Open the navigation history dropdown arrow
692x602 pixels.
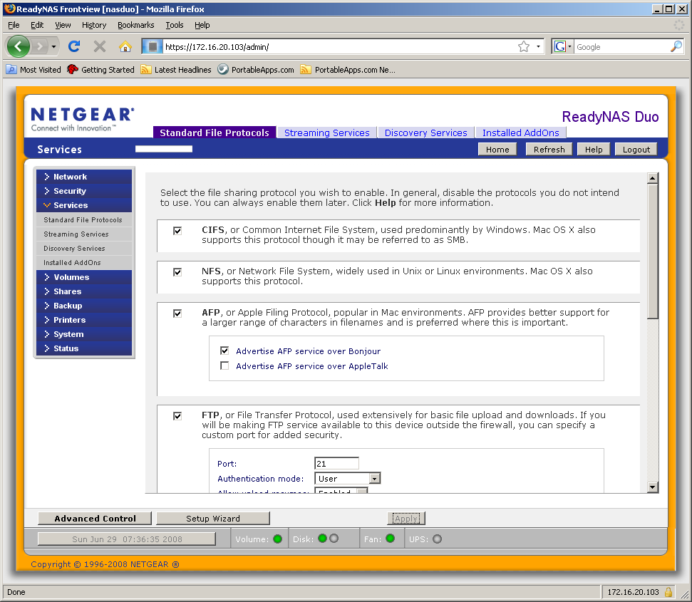tap(53, 46)
